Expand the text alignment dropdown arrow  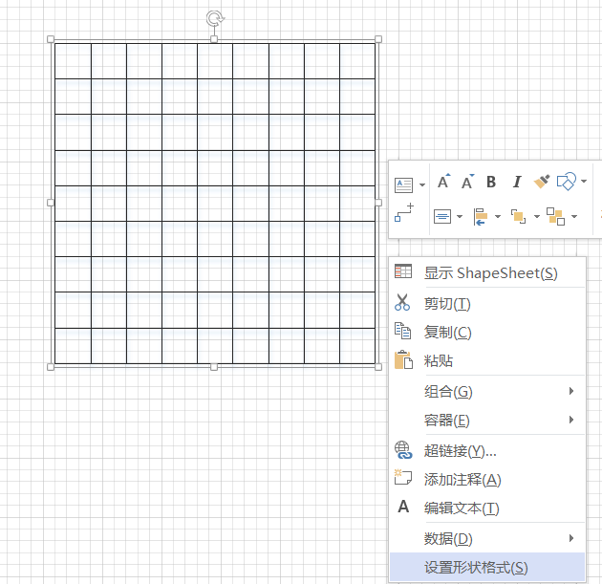460,217
